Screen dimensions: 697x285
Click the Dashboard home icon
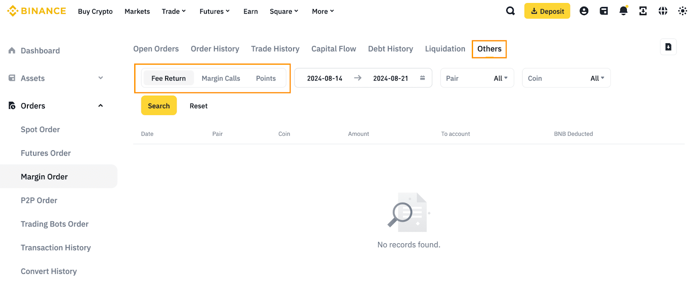coord(12,50)
